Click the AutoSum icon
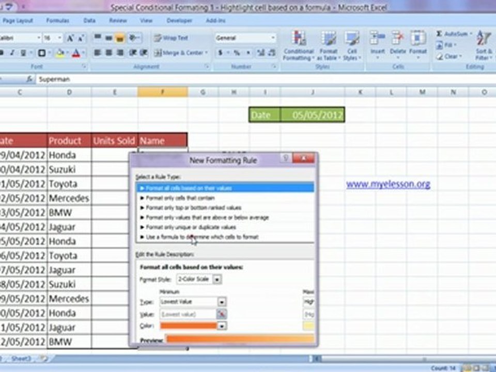The height and width of the screenshot is (372, 496). [x=439, y=34]
